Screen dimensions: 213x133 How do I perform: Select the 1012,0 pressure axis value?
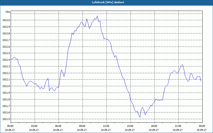coord(6,86)
